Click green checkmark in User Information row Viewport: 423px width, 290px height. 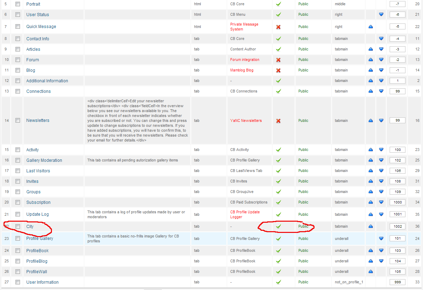[x=278, y=282]
